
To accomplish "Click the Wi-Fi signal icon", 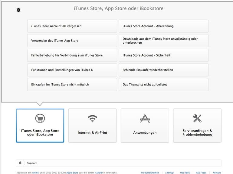I will pyautogui.click(x=92, y=118).
